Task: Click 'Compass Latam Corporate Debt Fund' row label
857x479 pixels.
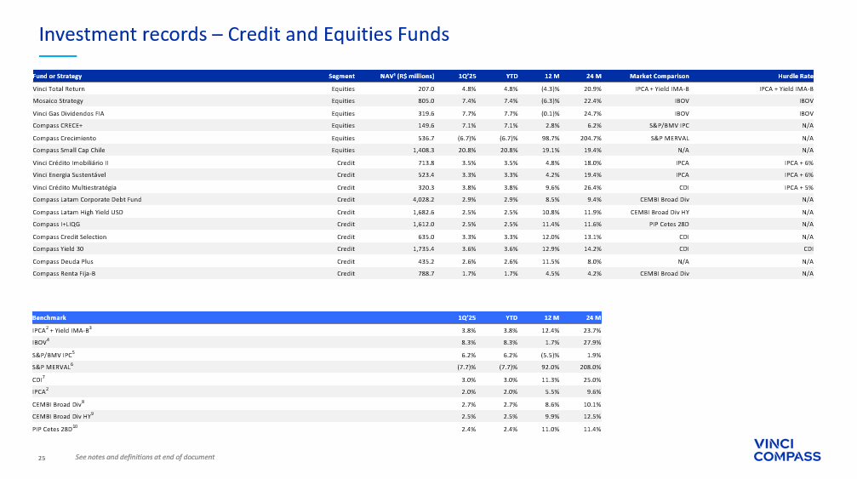Action: [87, 199]
